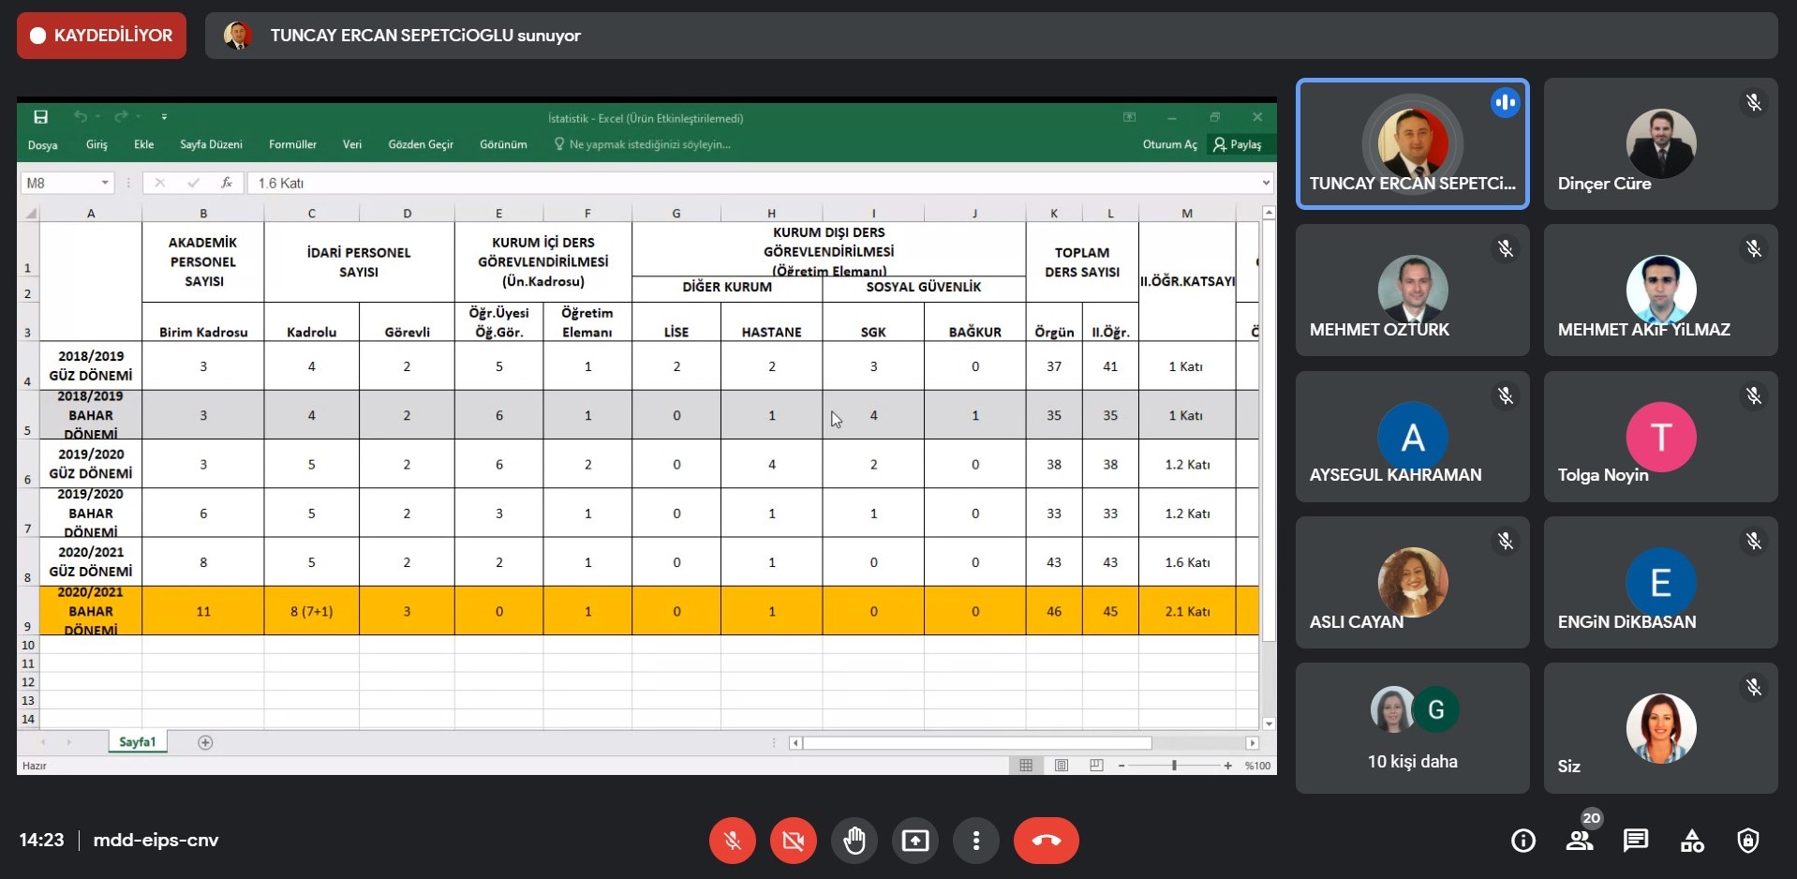
Task: Open the chat panel
Action: pos(1636,841)
